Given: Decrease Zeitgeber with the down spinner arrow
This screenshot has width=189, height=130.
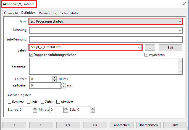Looking at the screenshot, I should 63,87.
